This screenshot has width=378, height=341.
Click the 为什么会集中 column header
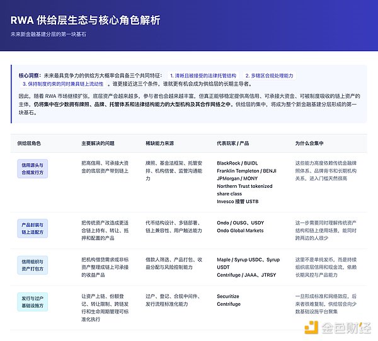[311, 143]
